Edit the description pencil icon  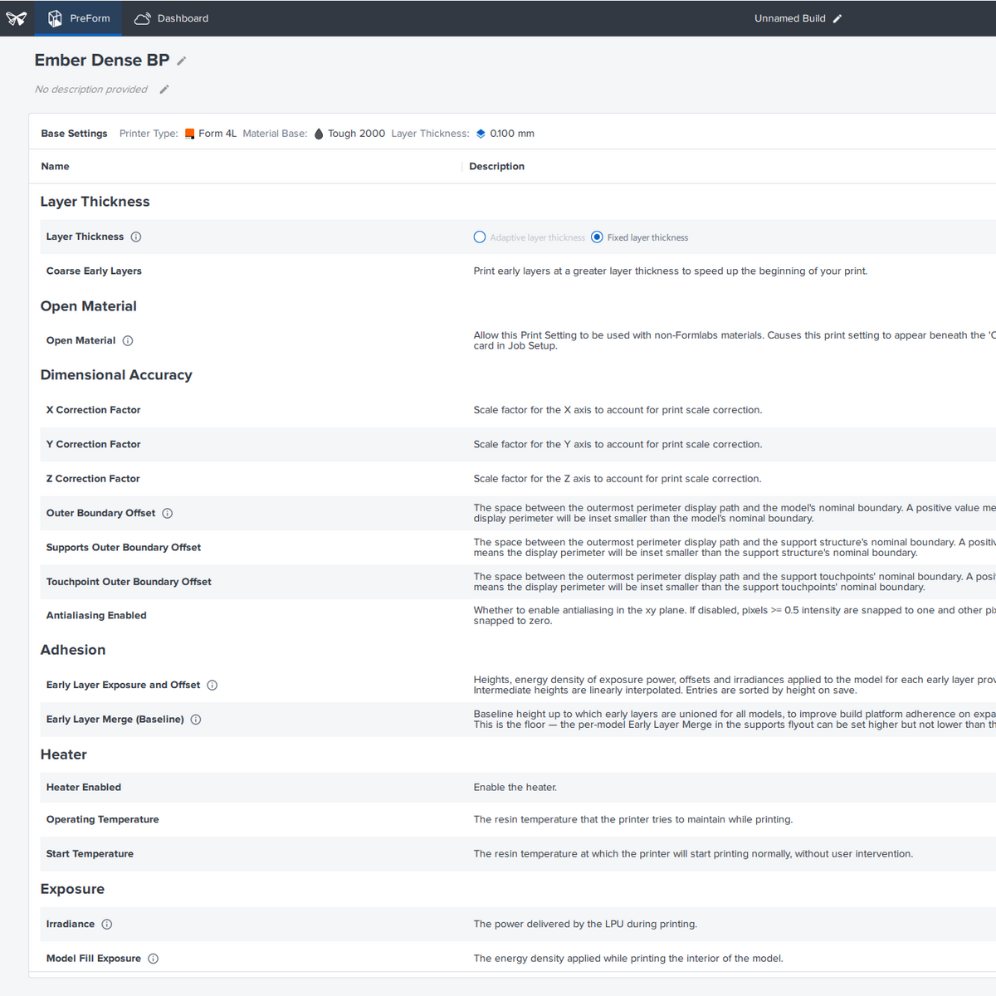[164, 90]
